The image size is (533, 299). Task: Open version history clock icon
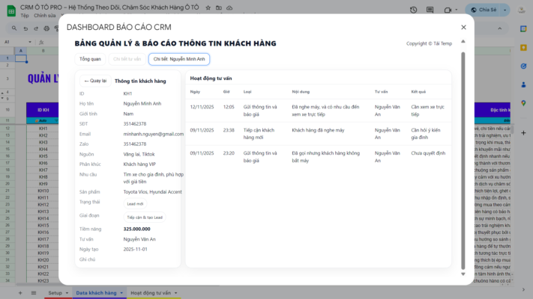[x=415, y=10]
